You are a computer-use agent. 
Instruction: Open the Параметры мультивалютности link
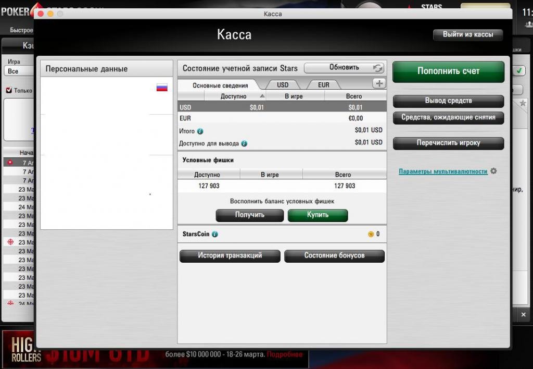(x=443, y=171)
